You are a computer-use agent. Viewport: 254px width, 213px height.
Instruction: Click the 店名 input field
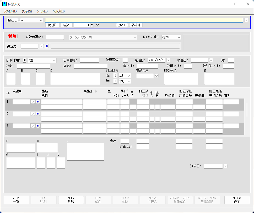(90, 66)
